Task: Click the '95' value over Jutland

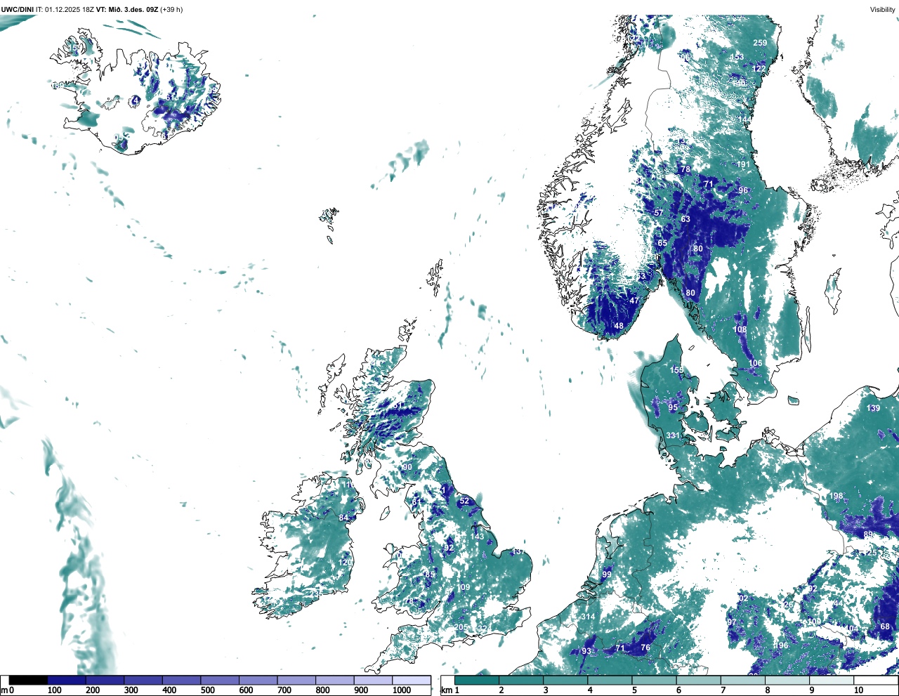Action: tap(674, 408)
